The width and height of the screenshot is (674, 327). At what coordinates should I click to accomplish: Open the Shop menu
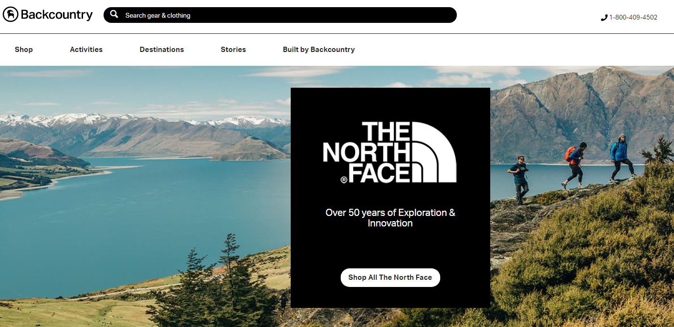pyautogui.click(x=24, y=50)
